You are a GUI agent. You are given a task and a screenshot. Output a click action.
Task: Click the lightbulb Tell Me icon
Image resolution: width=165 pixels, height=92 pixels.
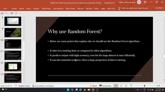pyautogui.click(x=119, y=8)
